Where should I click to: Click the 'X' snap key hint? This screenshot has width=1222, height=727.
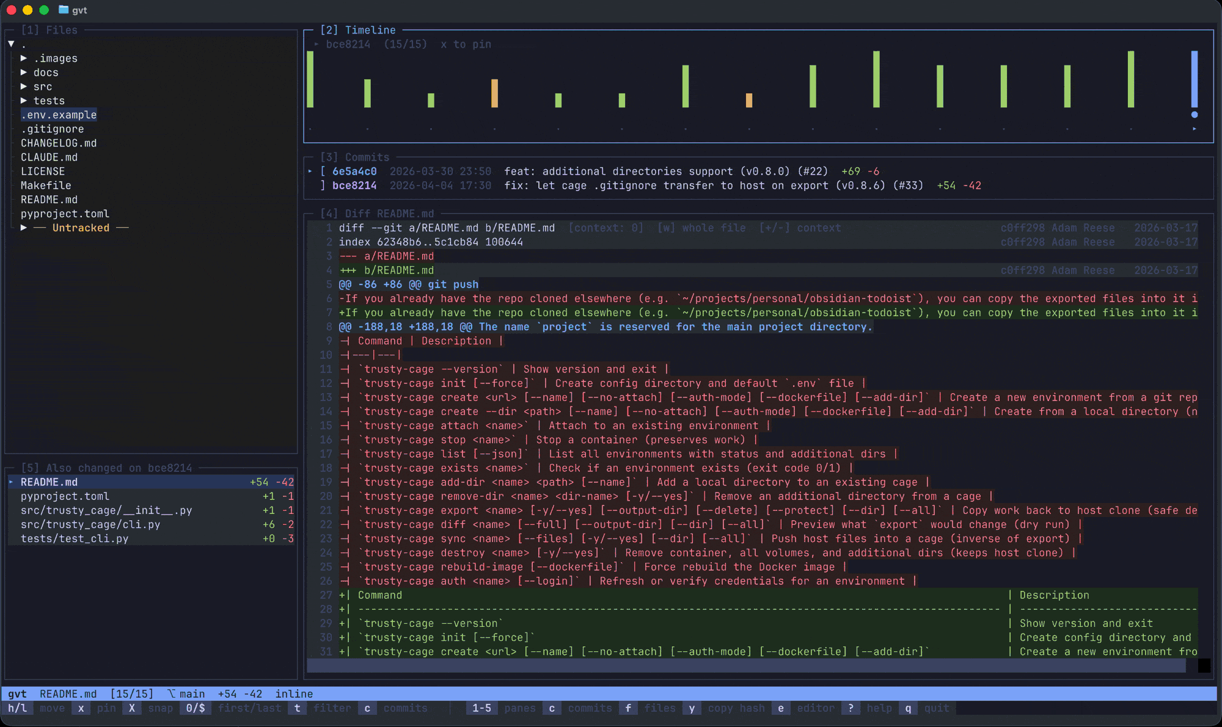(x=131, y=708)
